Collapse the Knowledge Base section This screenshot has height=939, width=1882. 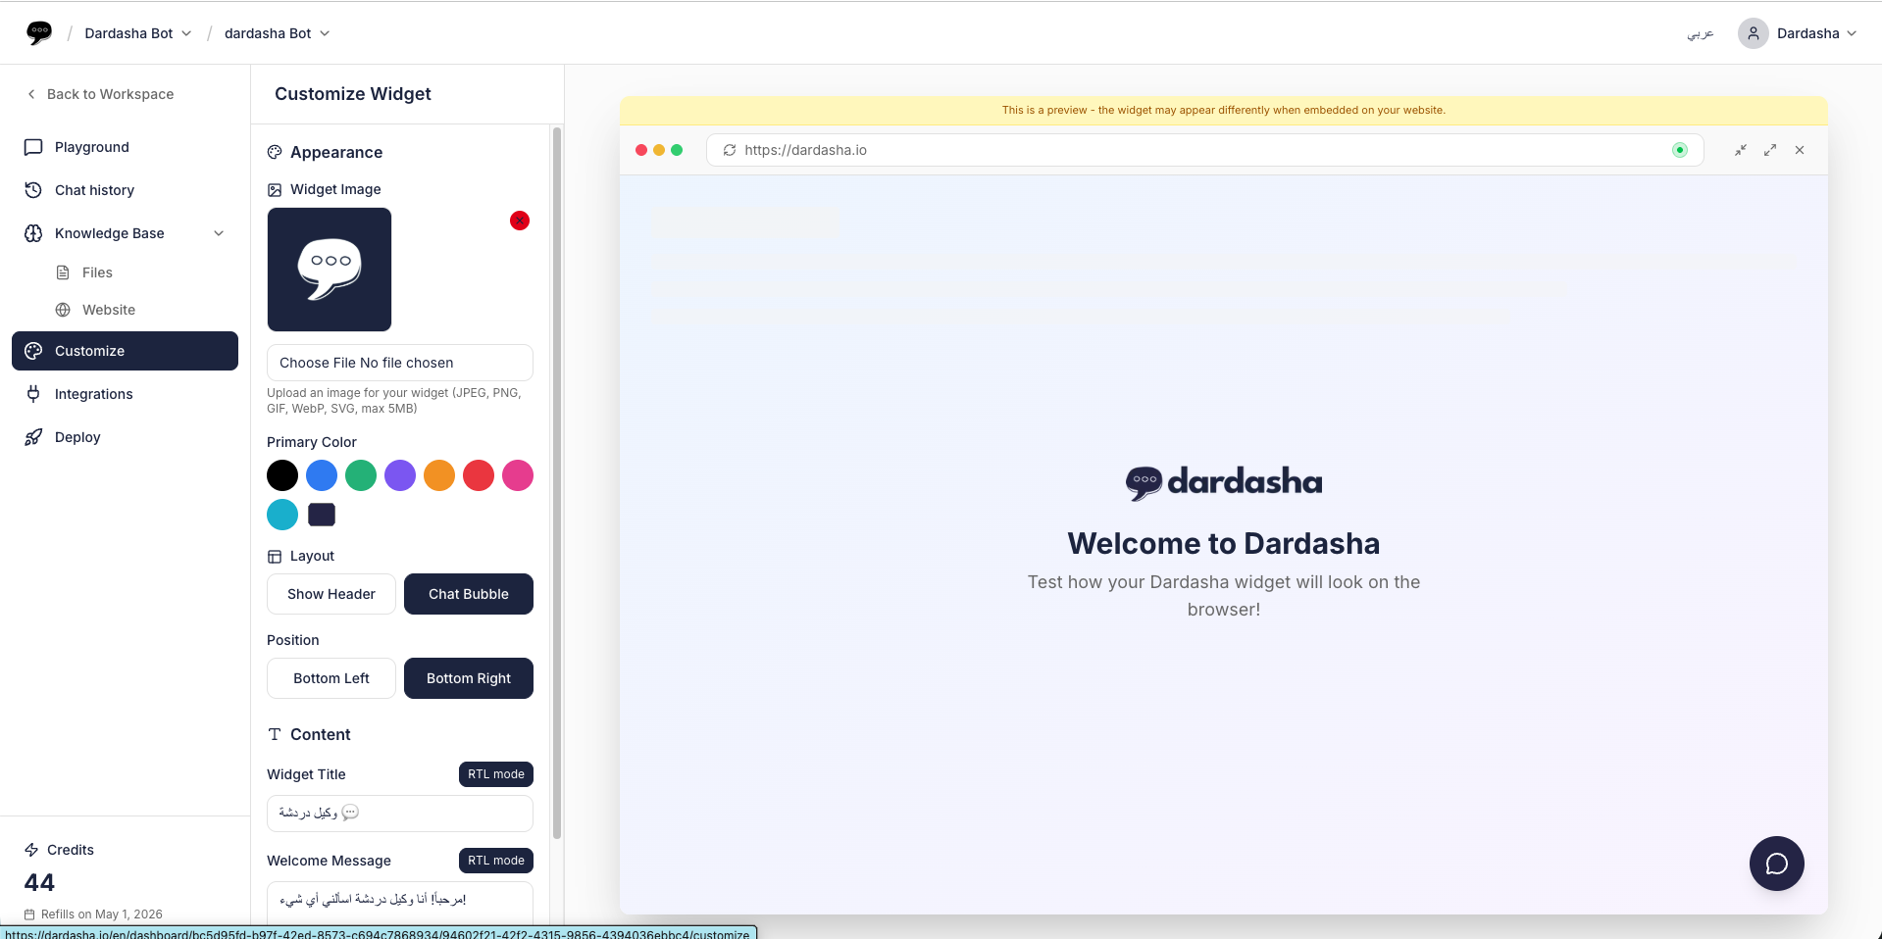click(x=218, y=233)
